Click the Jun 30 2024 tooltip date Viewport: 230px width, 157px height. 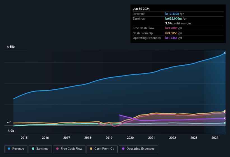[x=141, y=9]
